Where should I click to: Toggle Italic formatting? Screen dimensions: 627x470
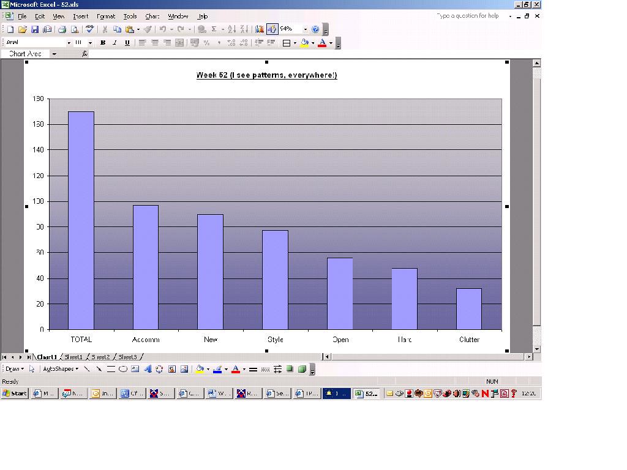tap(115, 43)
